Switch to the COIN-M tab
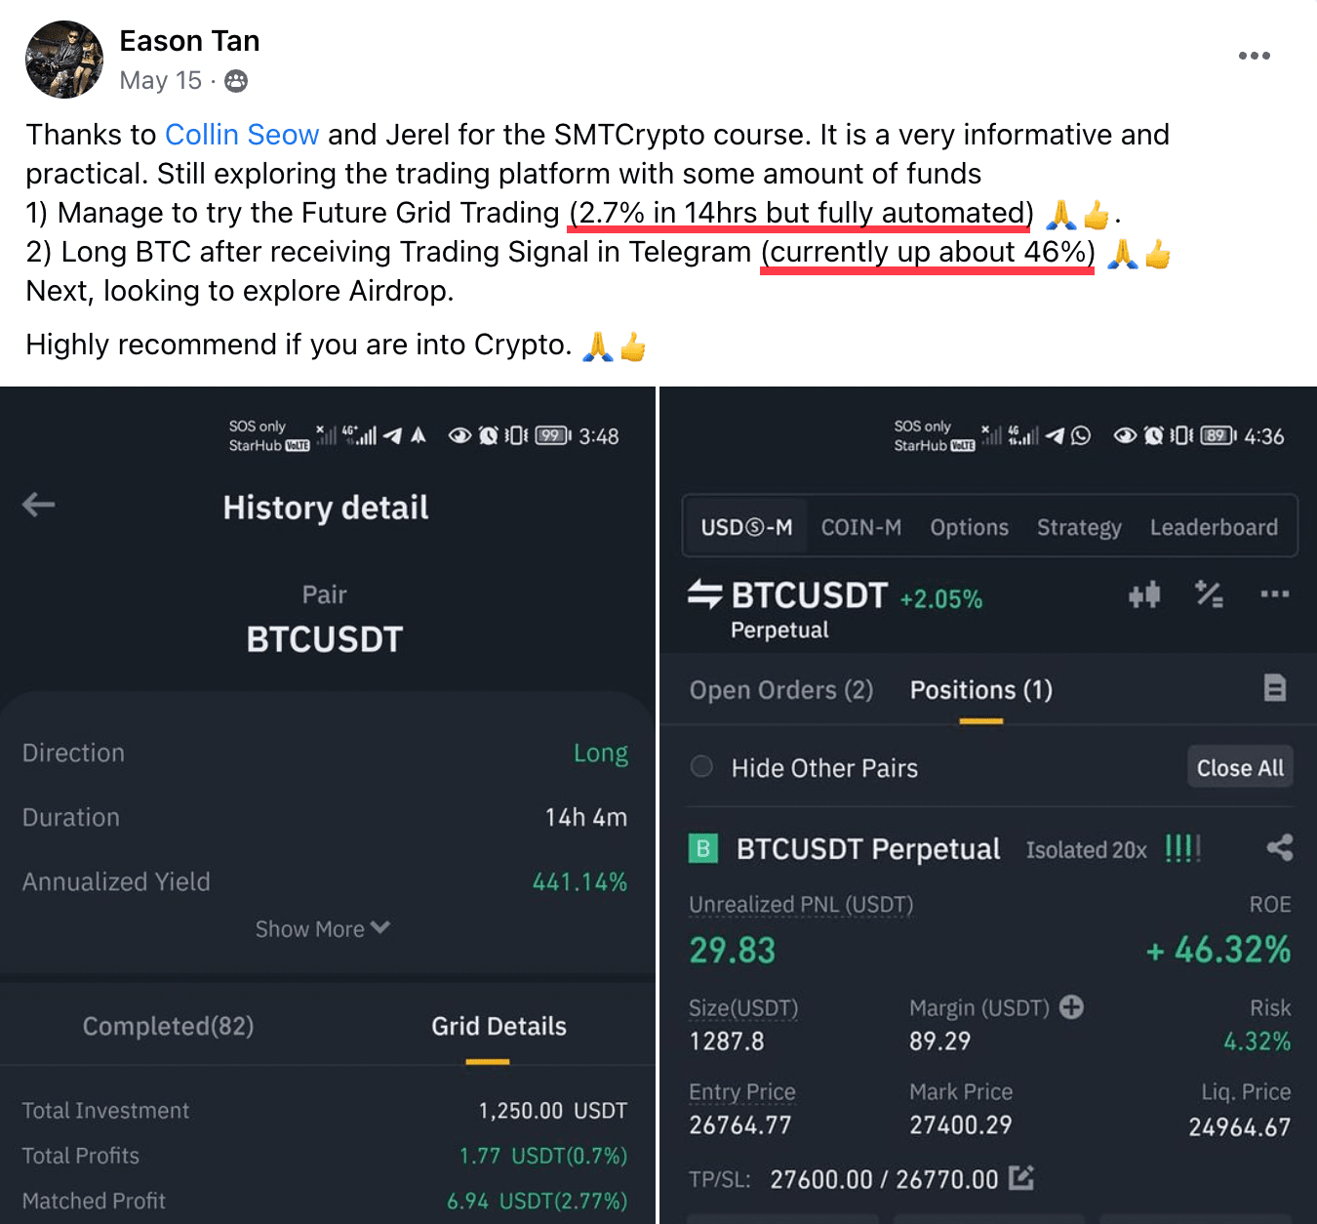Viewport: 1317px width, 1224px height. [x=860, y=527]
